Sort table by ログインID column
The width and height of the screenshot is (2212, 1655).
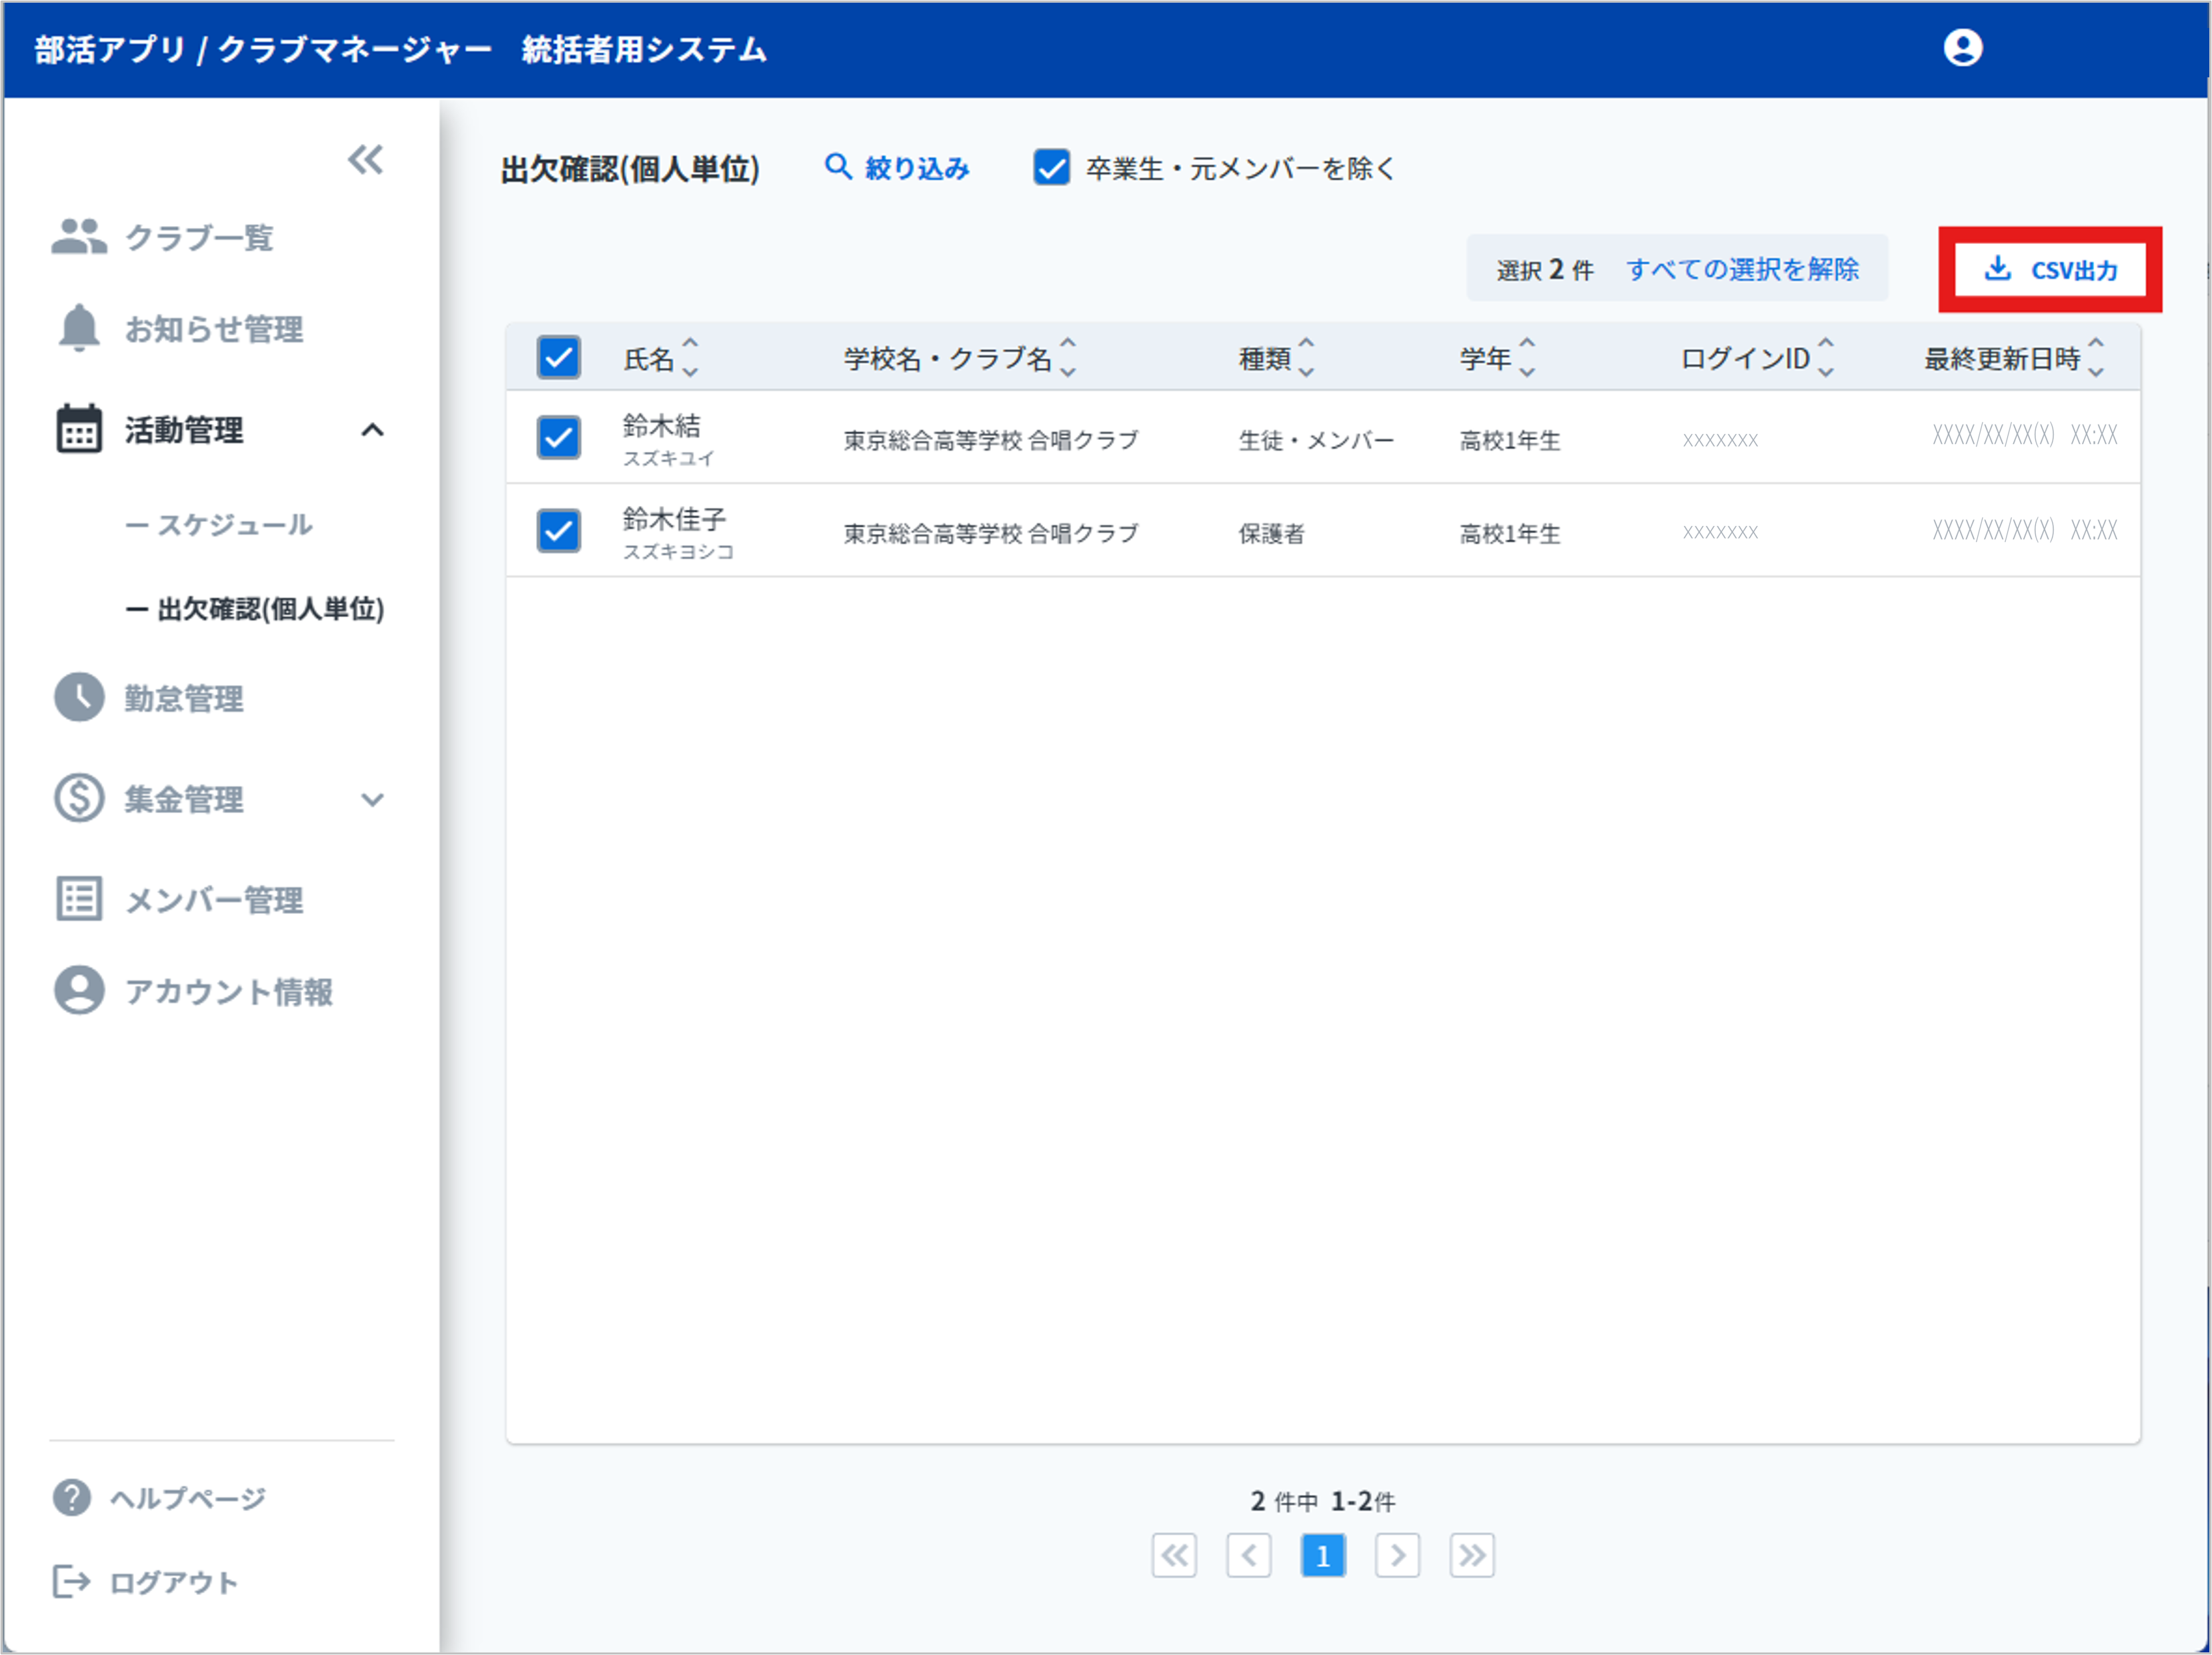(1826, 358)
